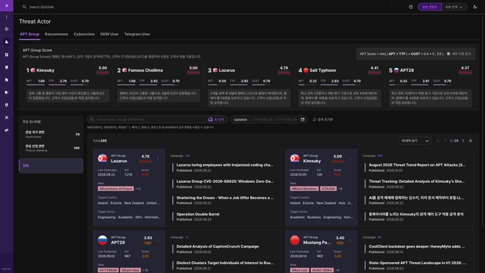This screenshot has width=485, height=273.
Task: Click the #Guardians of Peace alias tag
Action: pos(116,188)
